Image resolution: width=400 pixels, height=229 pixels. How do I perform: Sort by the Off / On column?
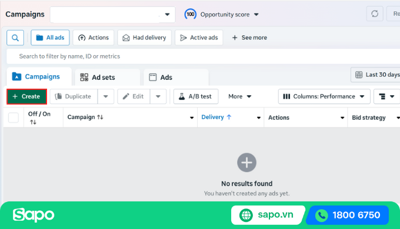(39, 117)
